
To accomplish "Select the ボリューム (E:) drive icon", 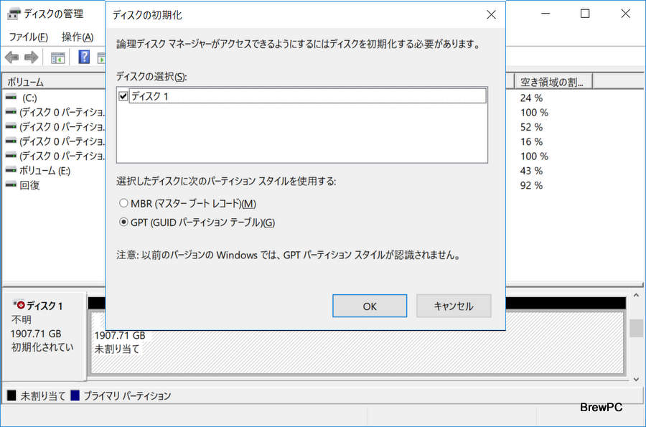I will coord(11,171).
